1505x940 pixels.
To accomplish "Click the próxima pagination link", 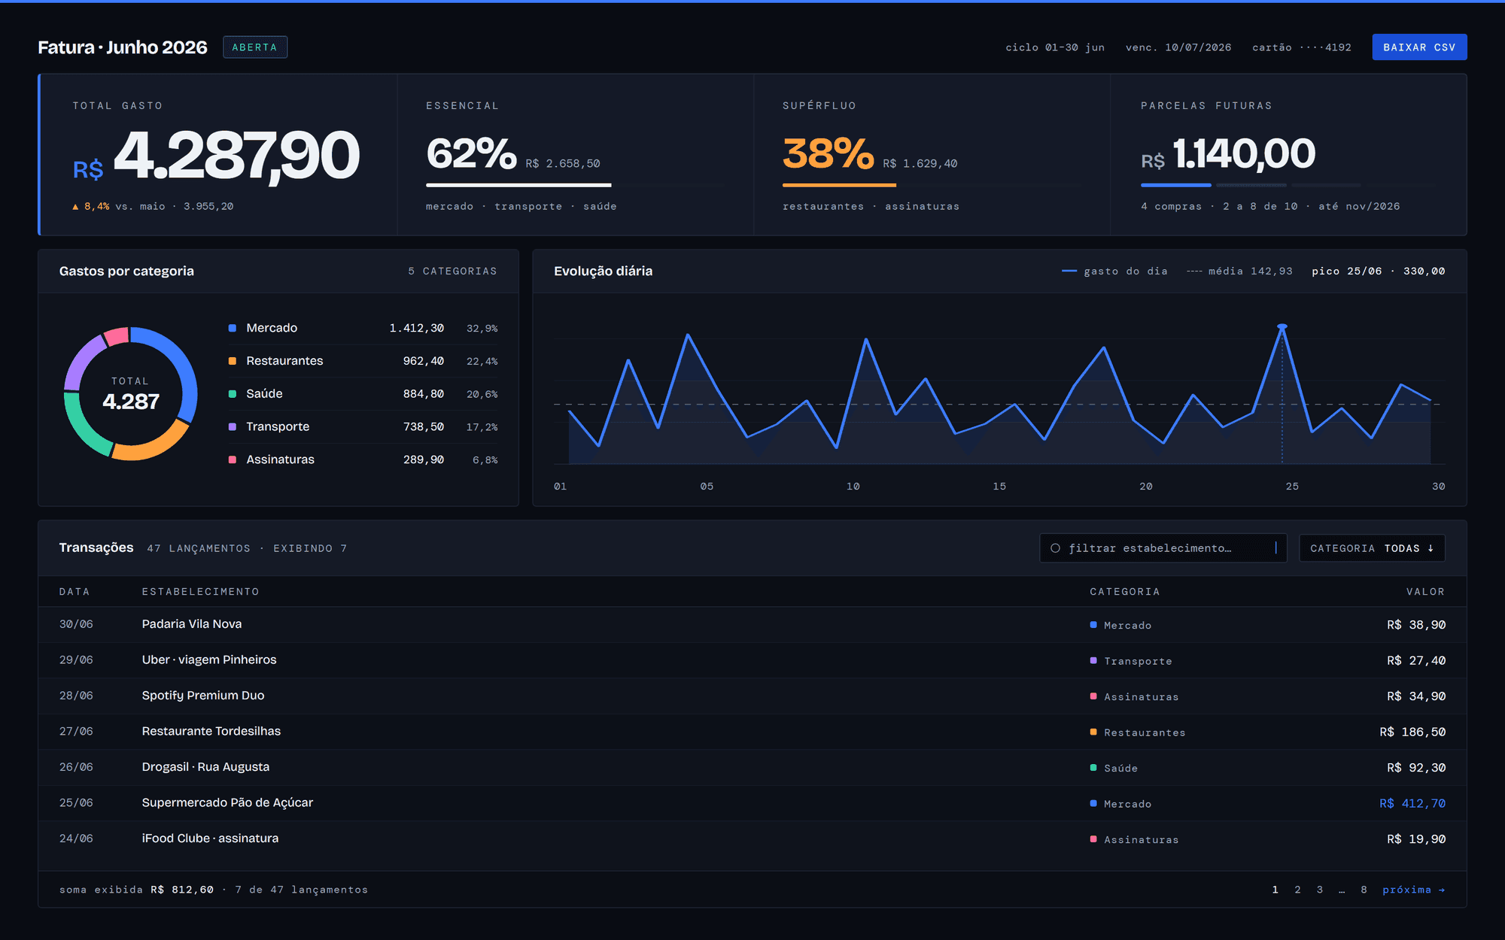I will [x=1414, y=890].
